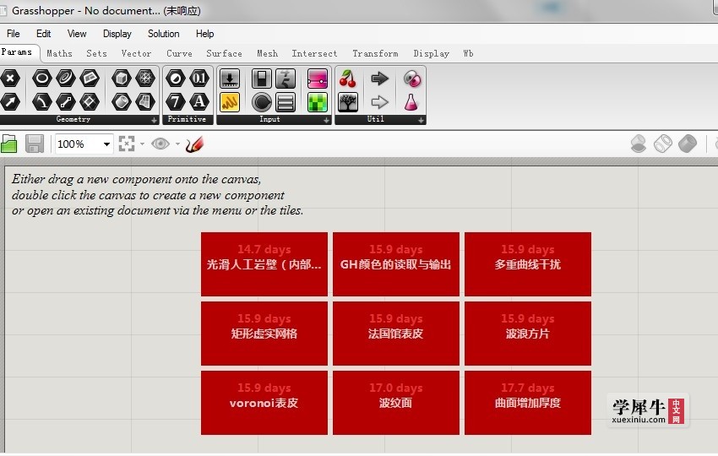Zoom extents using bracket frame icon
718x456 pixels.
click(127, 144)
